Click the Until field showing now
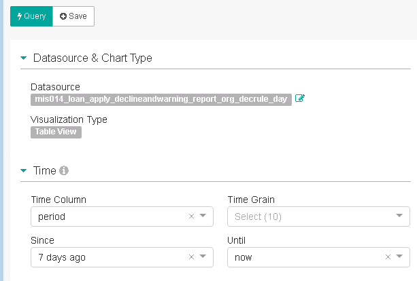The height and width of the screenshot is (281, 417). click(318, 257)
